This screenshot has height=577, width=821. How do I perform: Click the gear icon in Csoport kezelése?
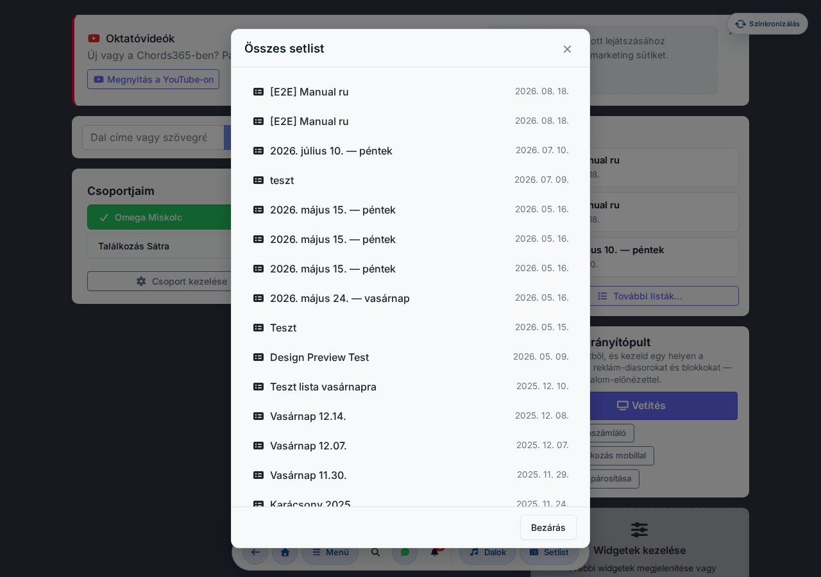pyautogui.click(x=141, y=281)
